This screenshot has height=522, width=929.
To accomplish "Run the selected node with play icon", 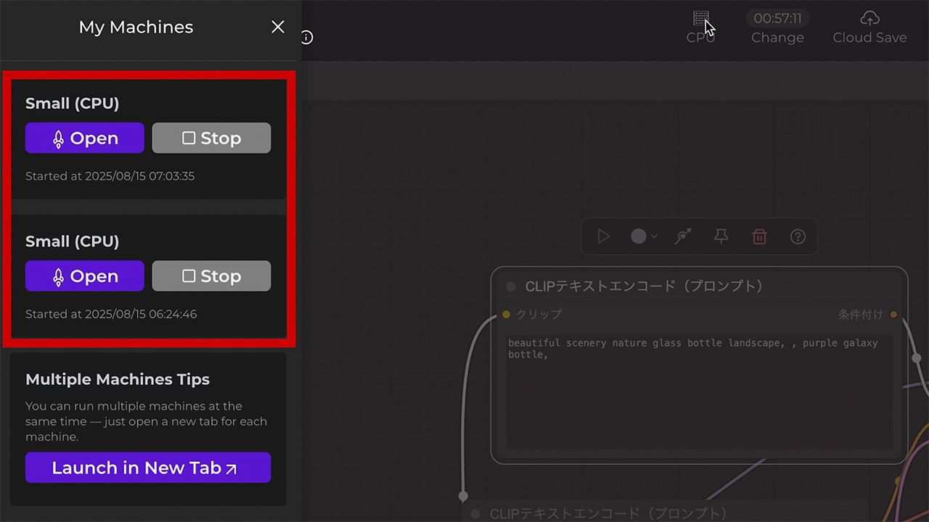I will coord(603,236).
